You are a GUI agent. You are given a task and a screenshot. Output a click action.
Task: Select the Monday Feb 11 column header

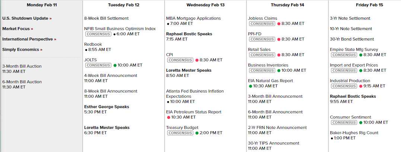point(41,5)
